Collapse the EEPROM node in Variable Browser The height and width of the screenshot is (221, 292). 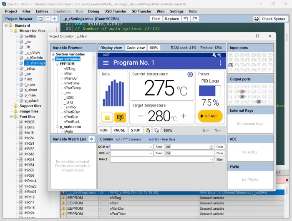[57, 64]
